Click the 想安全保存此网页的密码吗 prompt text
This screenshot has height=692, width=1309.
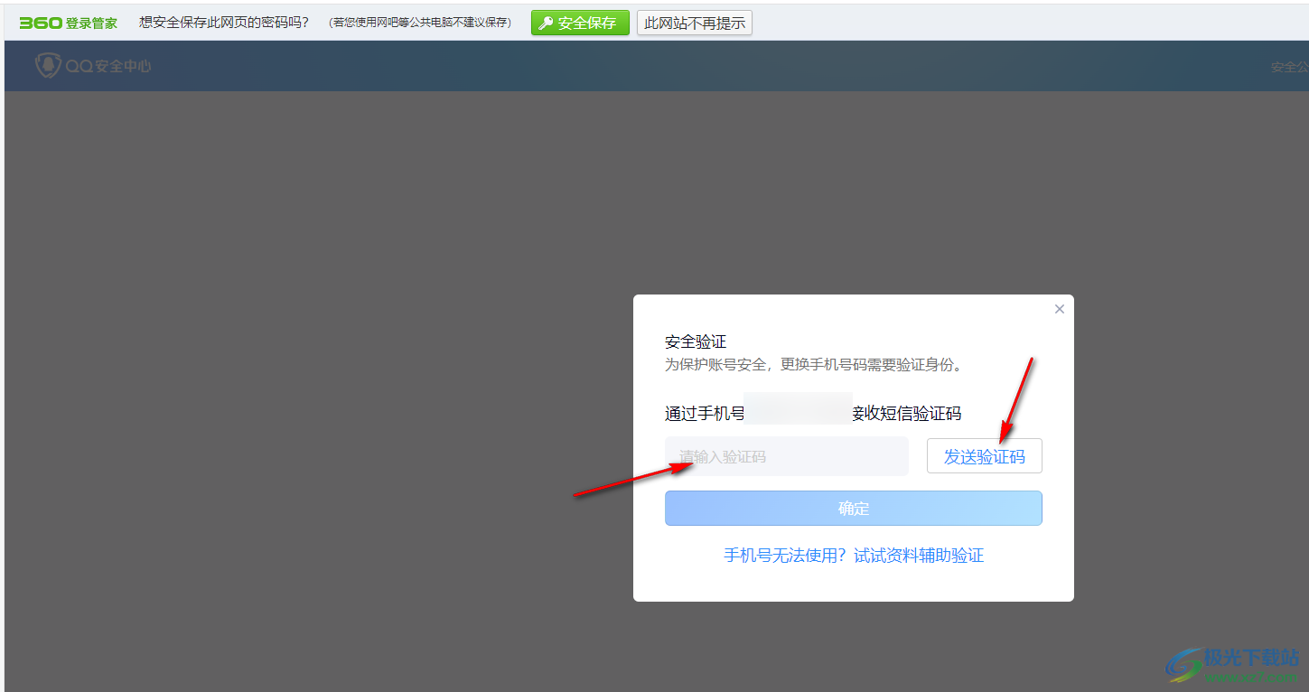point(224,23)
